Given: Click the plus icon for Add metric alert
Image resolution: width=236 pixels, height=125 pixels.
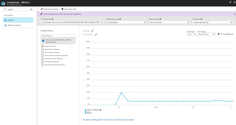Looking at the screenshot, I should point(62,9).
